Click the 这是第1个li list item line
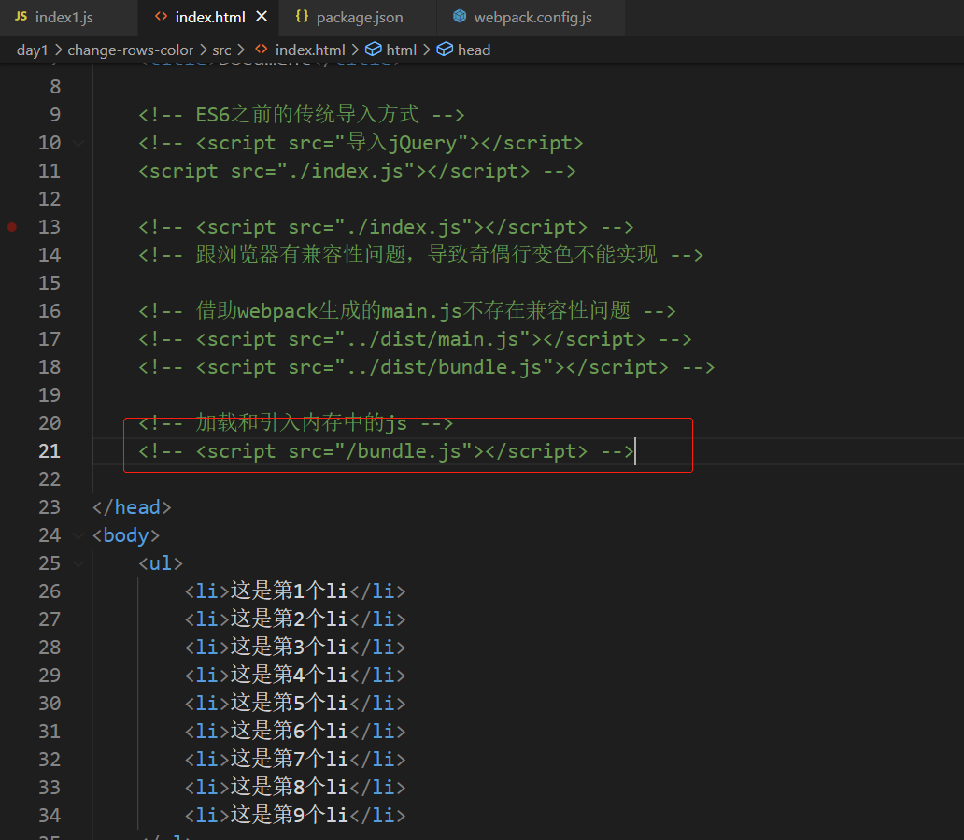Screen dimensions: 964x840 click(295, 591)
